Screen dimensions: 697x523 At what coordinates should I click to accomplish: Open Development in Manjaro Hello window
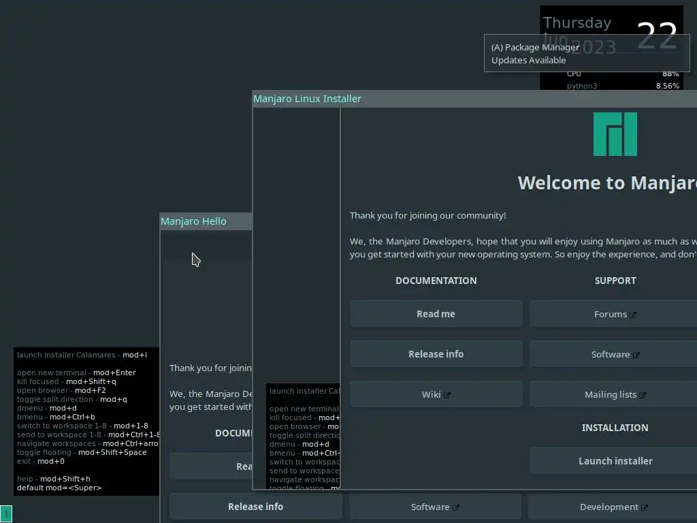(x=613, y=507)
